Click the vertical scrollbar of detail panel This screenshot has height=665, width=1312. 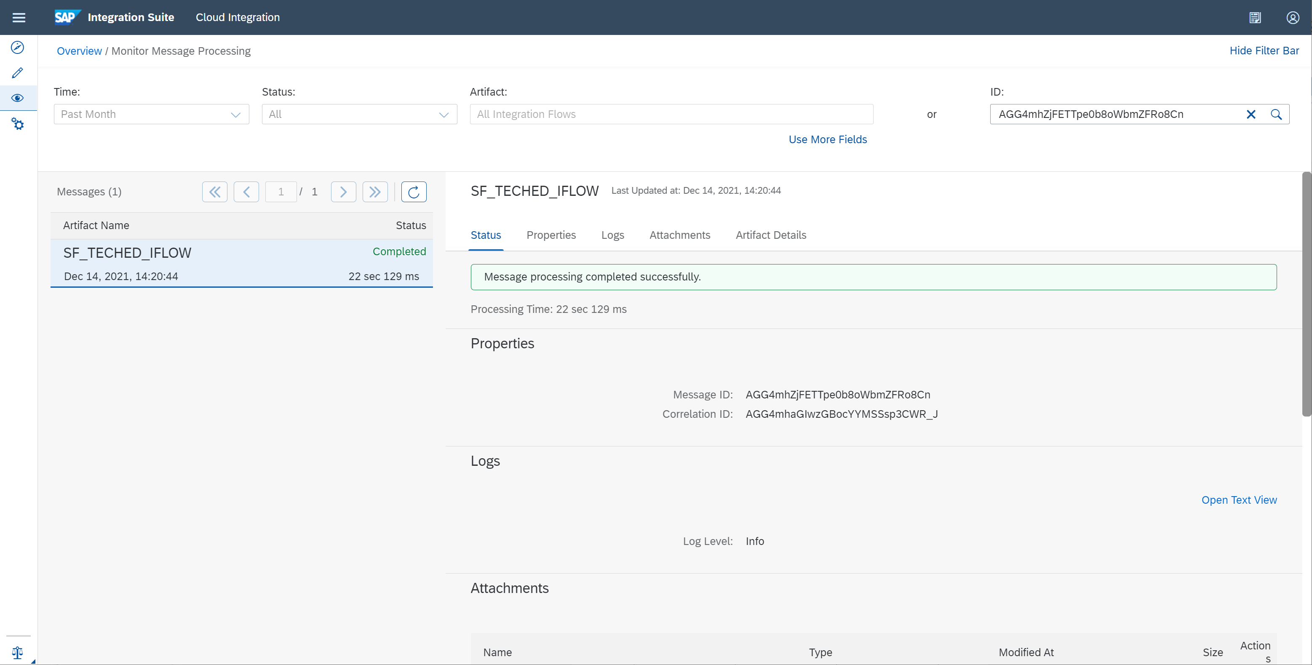point(1307,294)
